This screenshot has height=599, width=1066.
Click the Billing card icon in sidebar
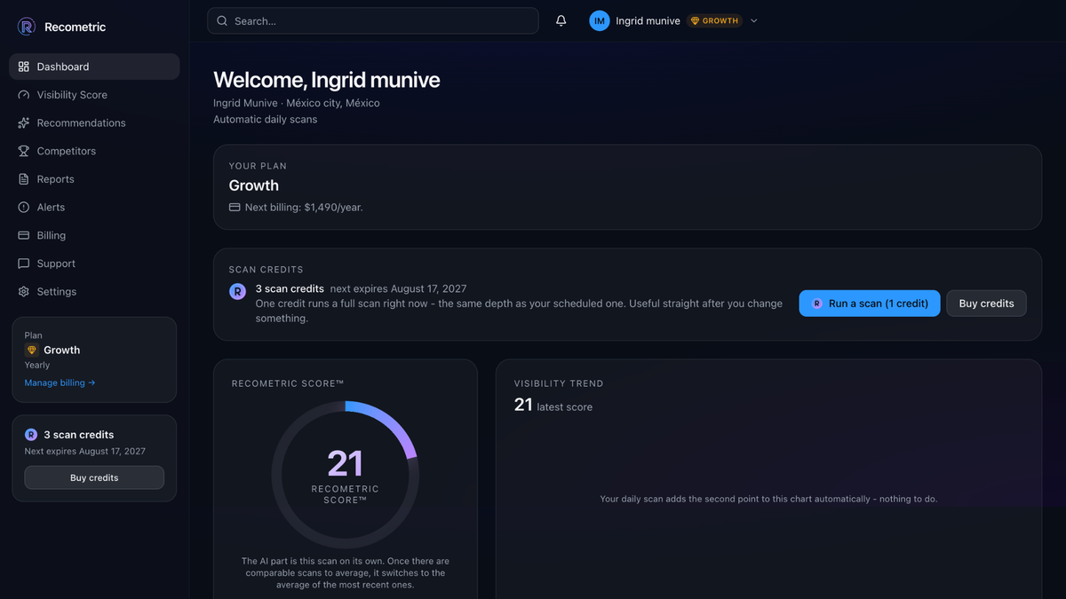24,235
